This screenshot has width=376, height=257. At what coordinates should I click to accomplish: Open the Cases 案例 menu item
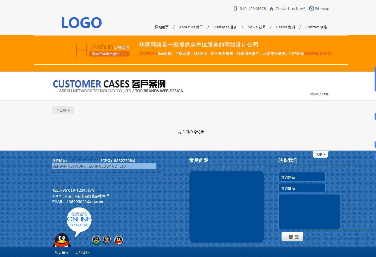click(x=285, y=27)
